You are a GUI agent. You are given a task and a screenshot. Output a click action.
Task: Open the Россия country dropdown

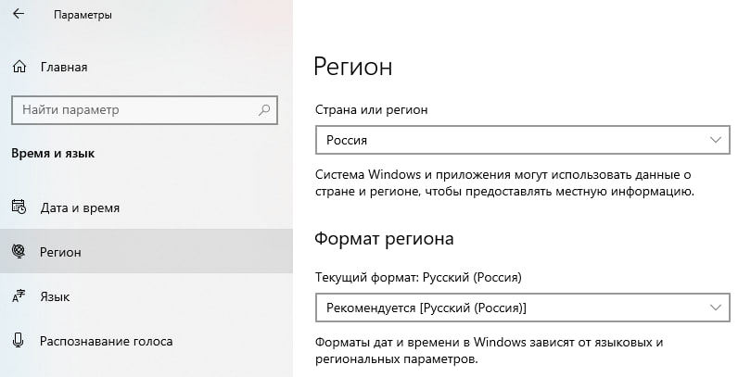point(523,140)
